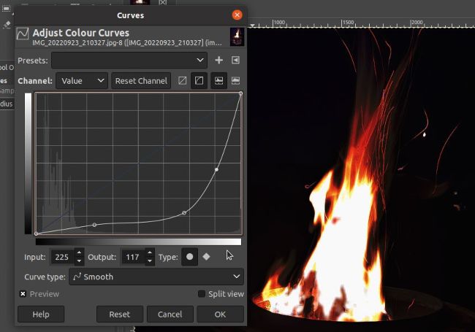Enable the Split view checkbox
475x332 pixels.
coord(201,294)
